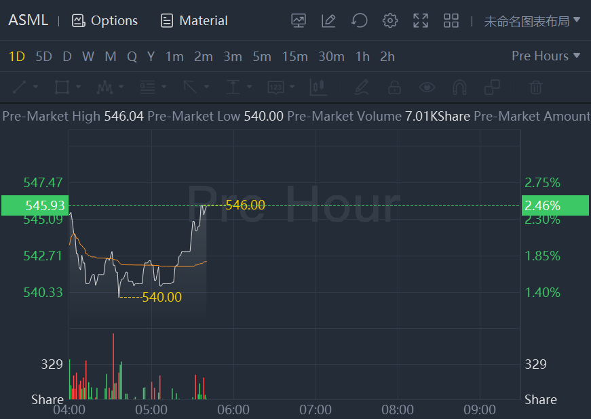Open the Material button
Image resolution: width=591 pixels, height=419 pixels.
point(194,21)
